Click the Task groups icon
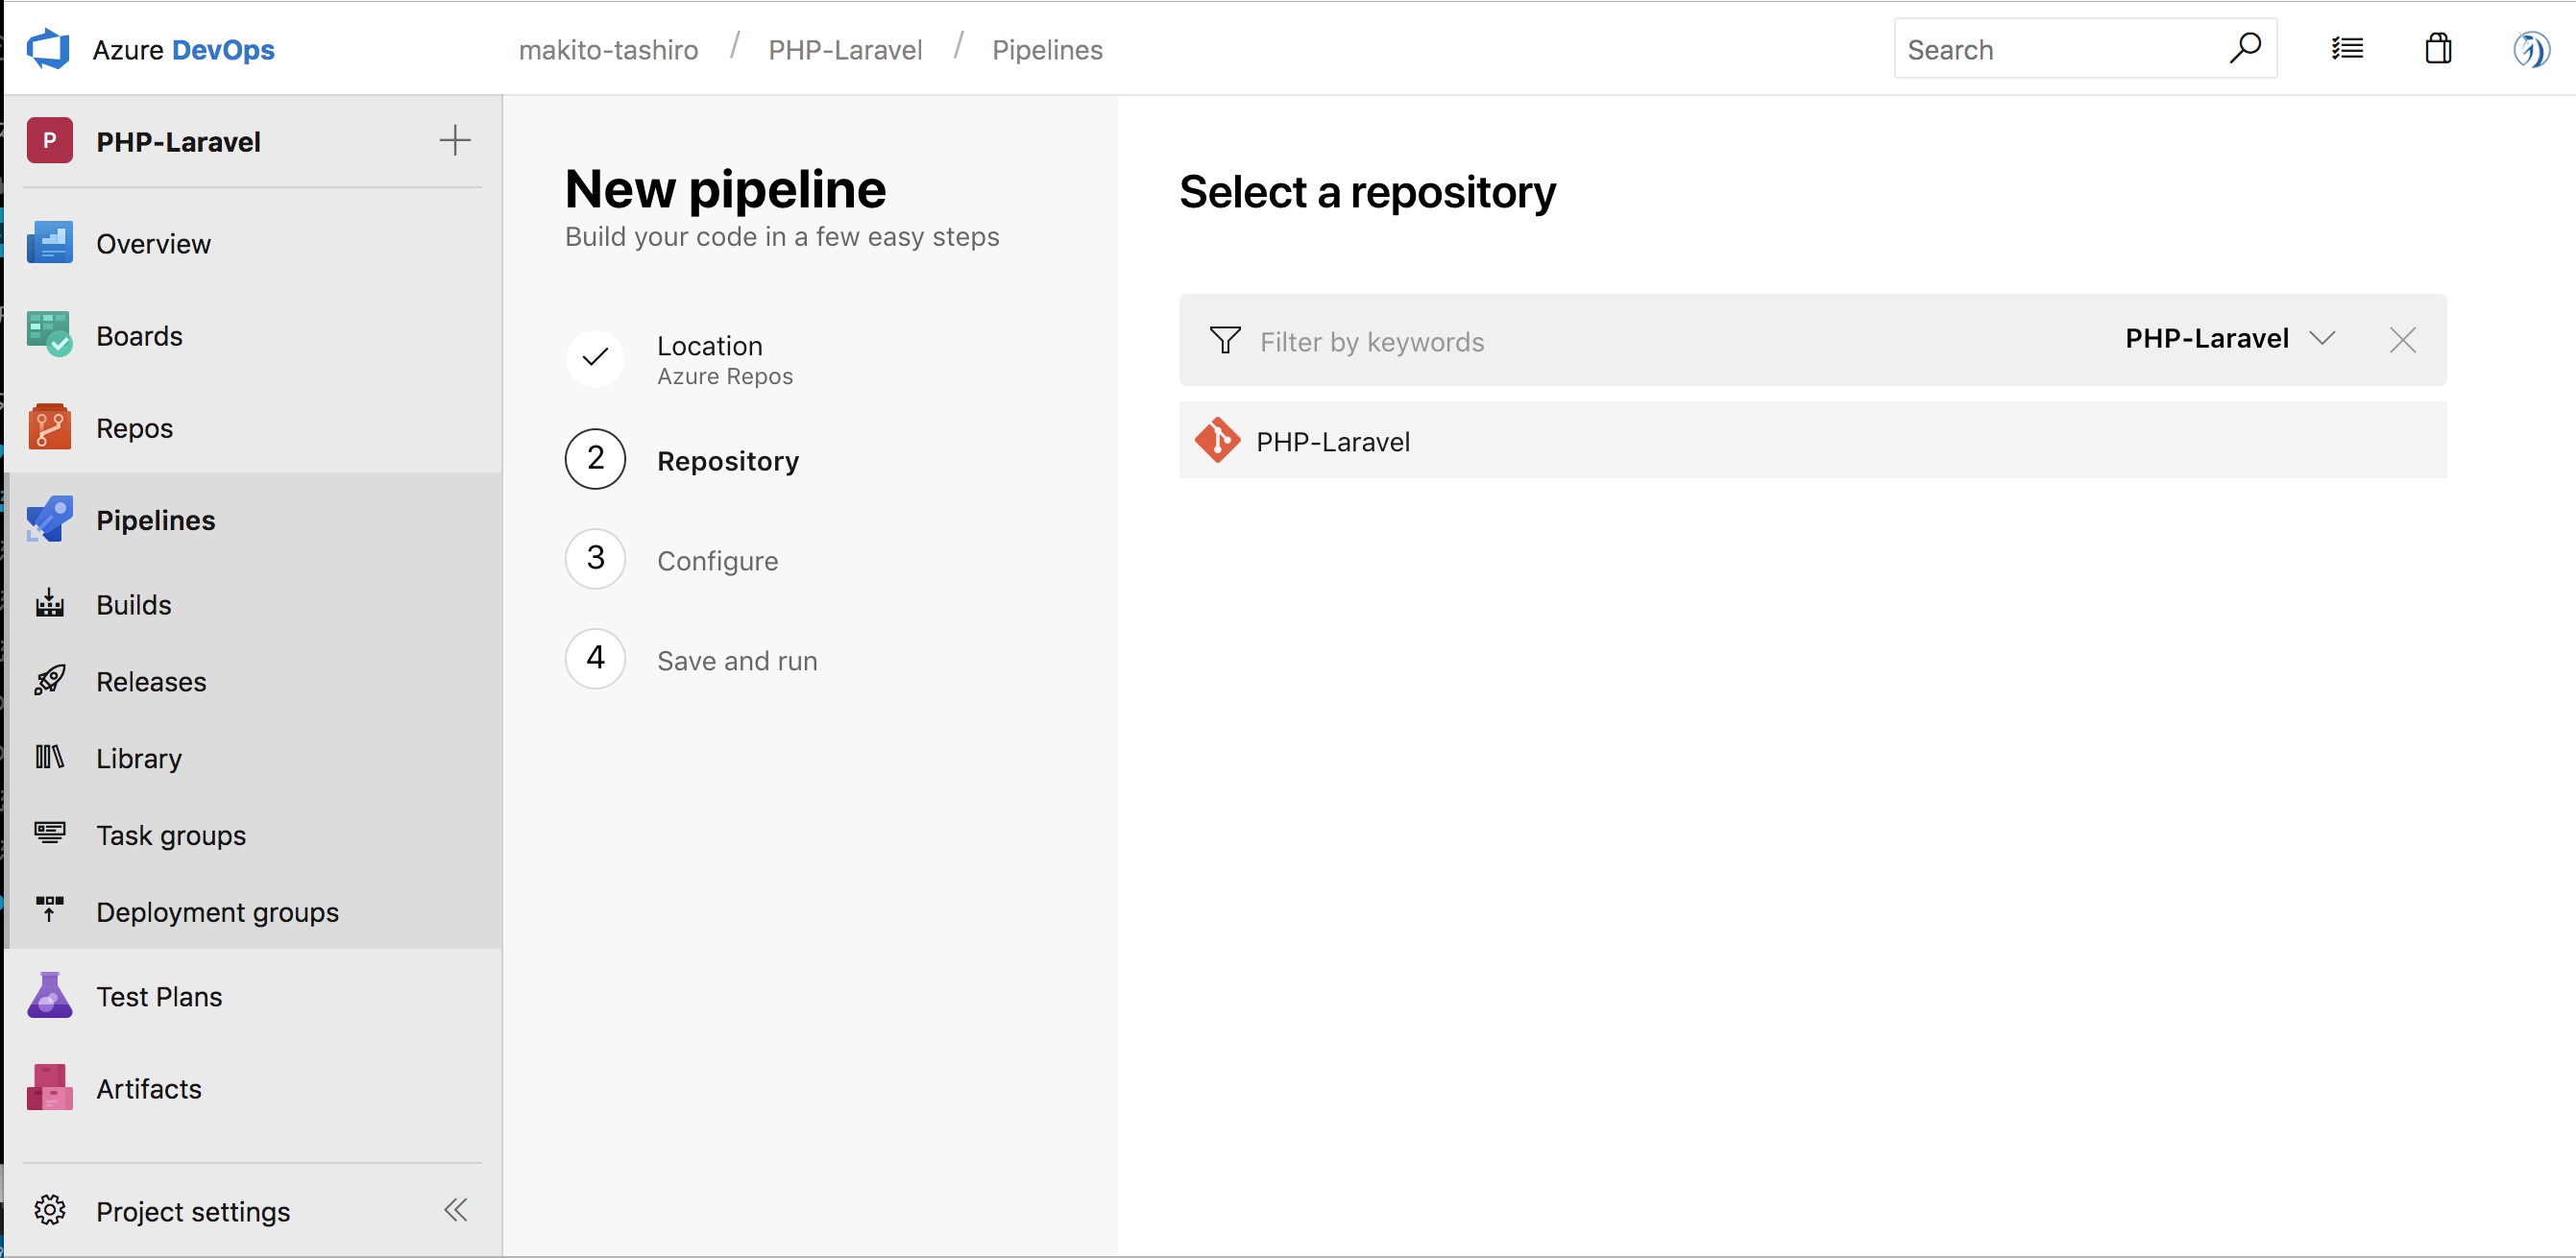The height and width of the screenshot is (1258, 2576). coord(49,833)
